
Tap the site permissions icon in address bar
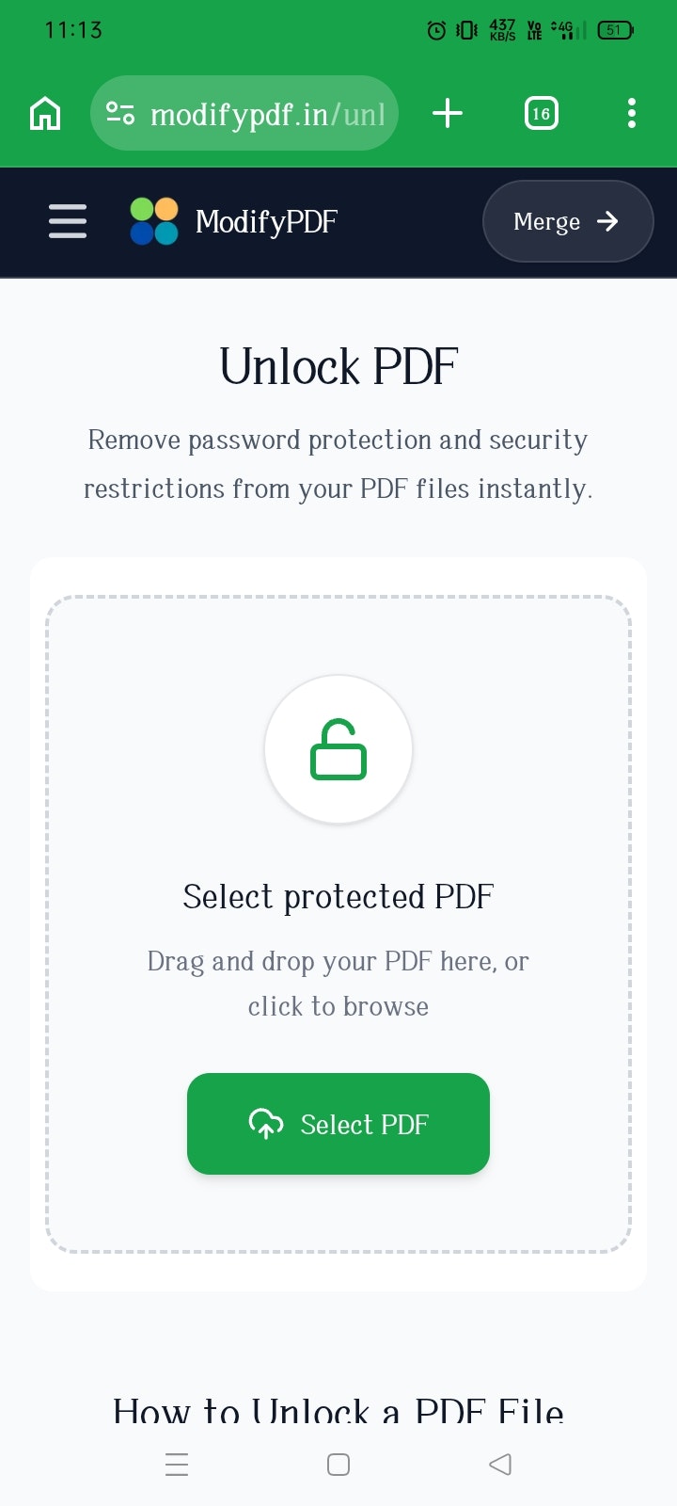(120, 113)
